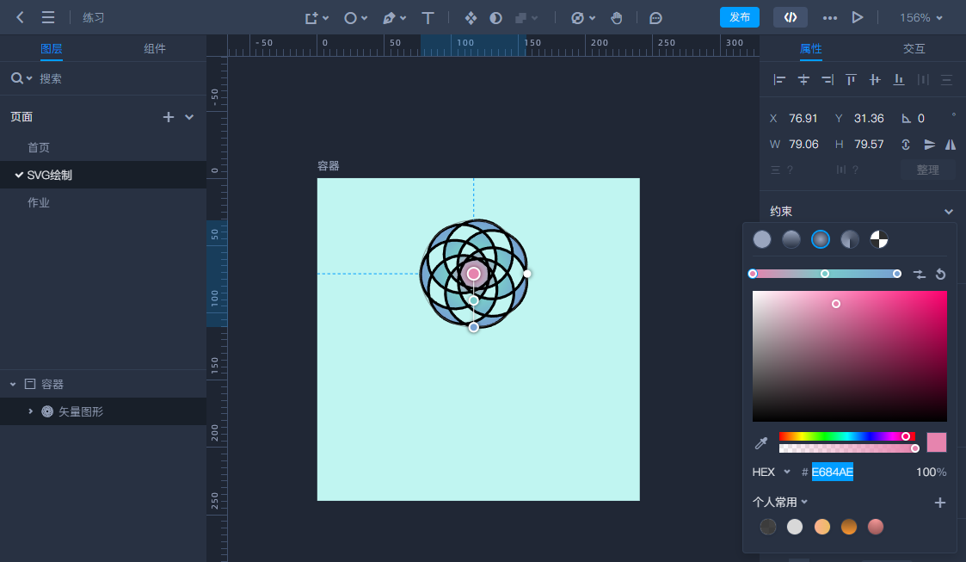The image size is (966, 562).
Task: Switch fill type to image fill
Action: click(x=879, y=239)
